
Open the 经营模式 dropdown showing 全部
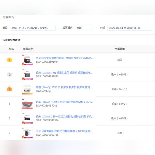(84, 28)
